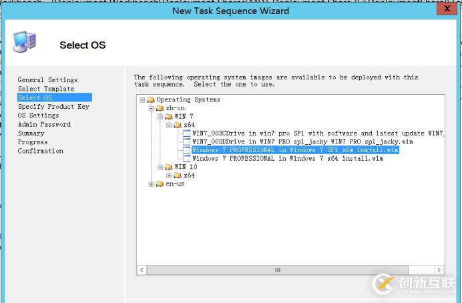Open the Select OS wizard step
Viewport: 462px width, 303px height.
click(x=55, y=97)
